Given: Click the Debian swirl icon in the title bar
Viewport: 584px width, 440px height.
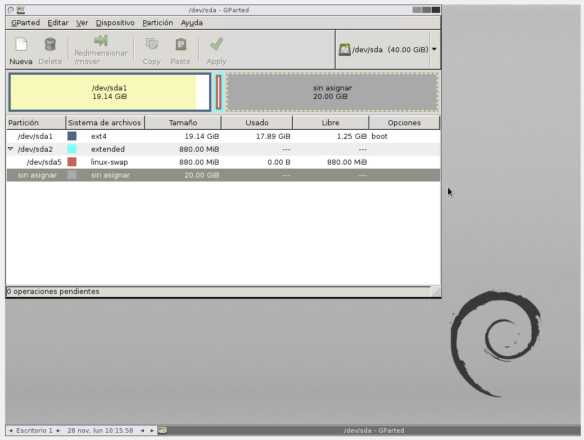Looking at the screenshot, I should click(x=11, y=10).
